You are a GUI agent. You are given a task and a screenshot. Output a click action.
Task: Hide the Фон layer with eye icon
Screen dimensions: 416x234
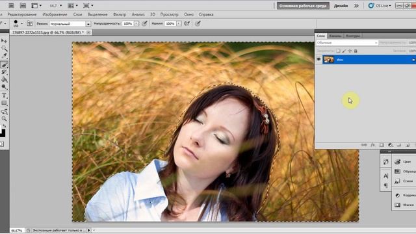318,60
